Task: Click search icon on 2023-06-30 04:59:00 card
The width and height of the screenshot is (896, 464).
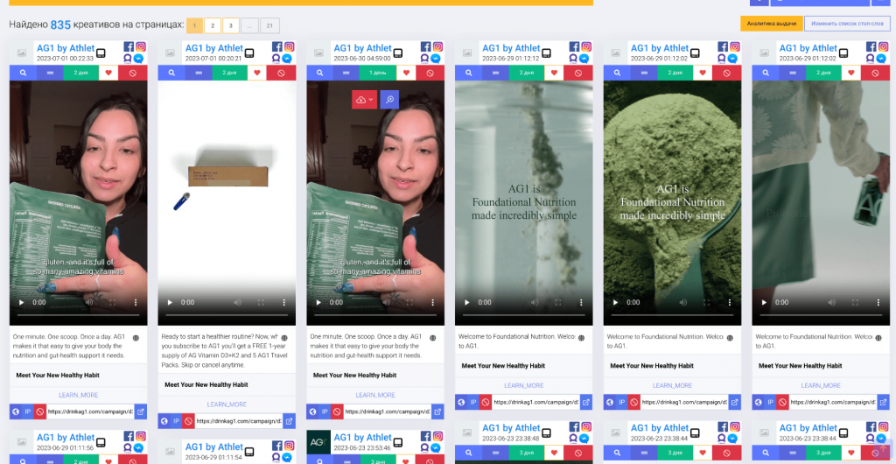Action: [320, 74]
